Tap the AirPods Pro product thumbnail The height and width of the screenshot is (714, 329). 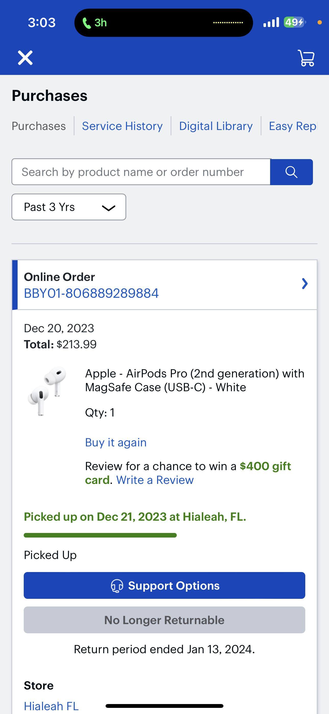pos(47,391)
